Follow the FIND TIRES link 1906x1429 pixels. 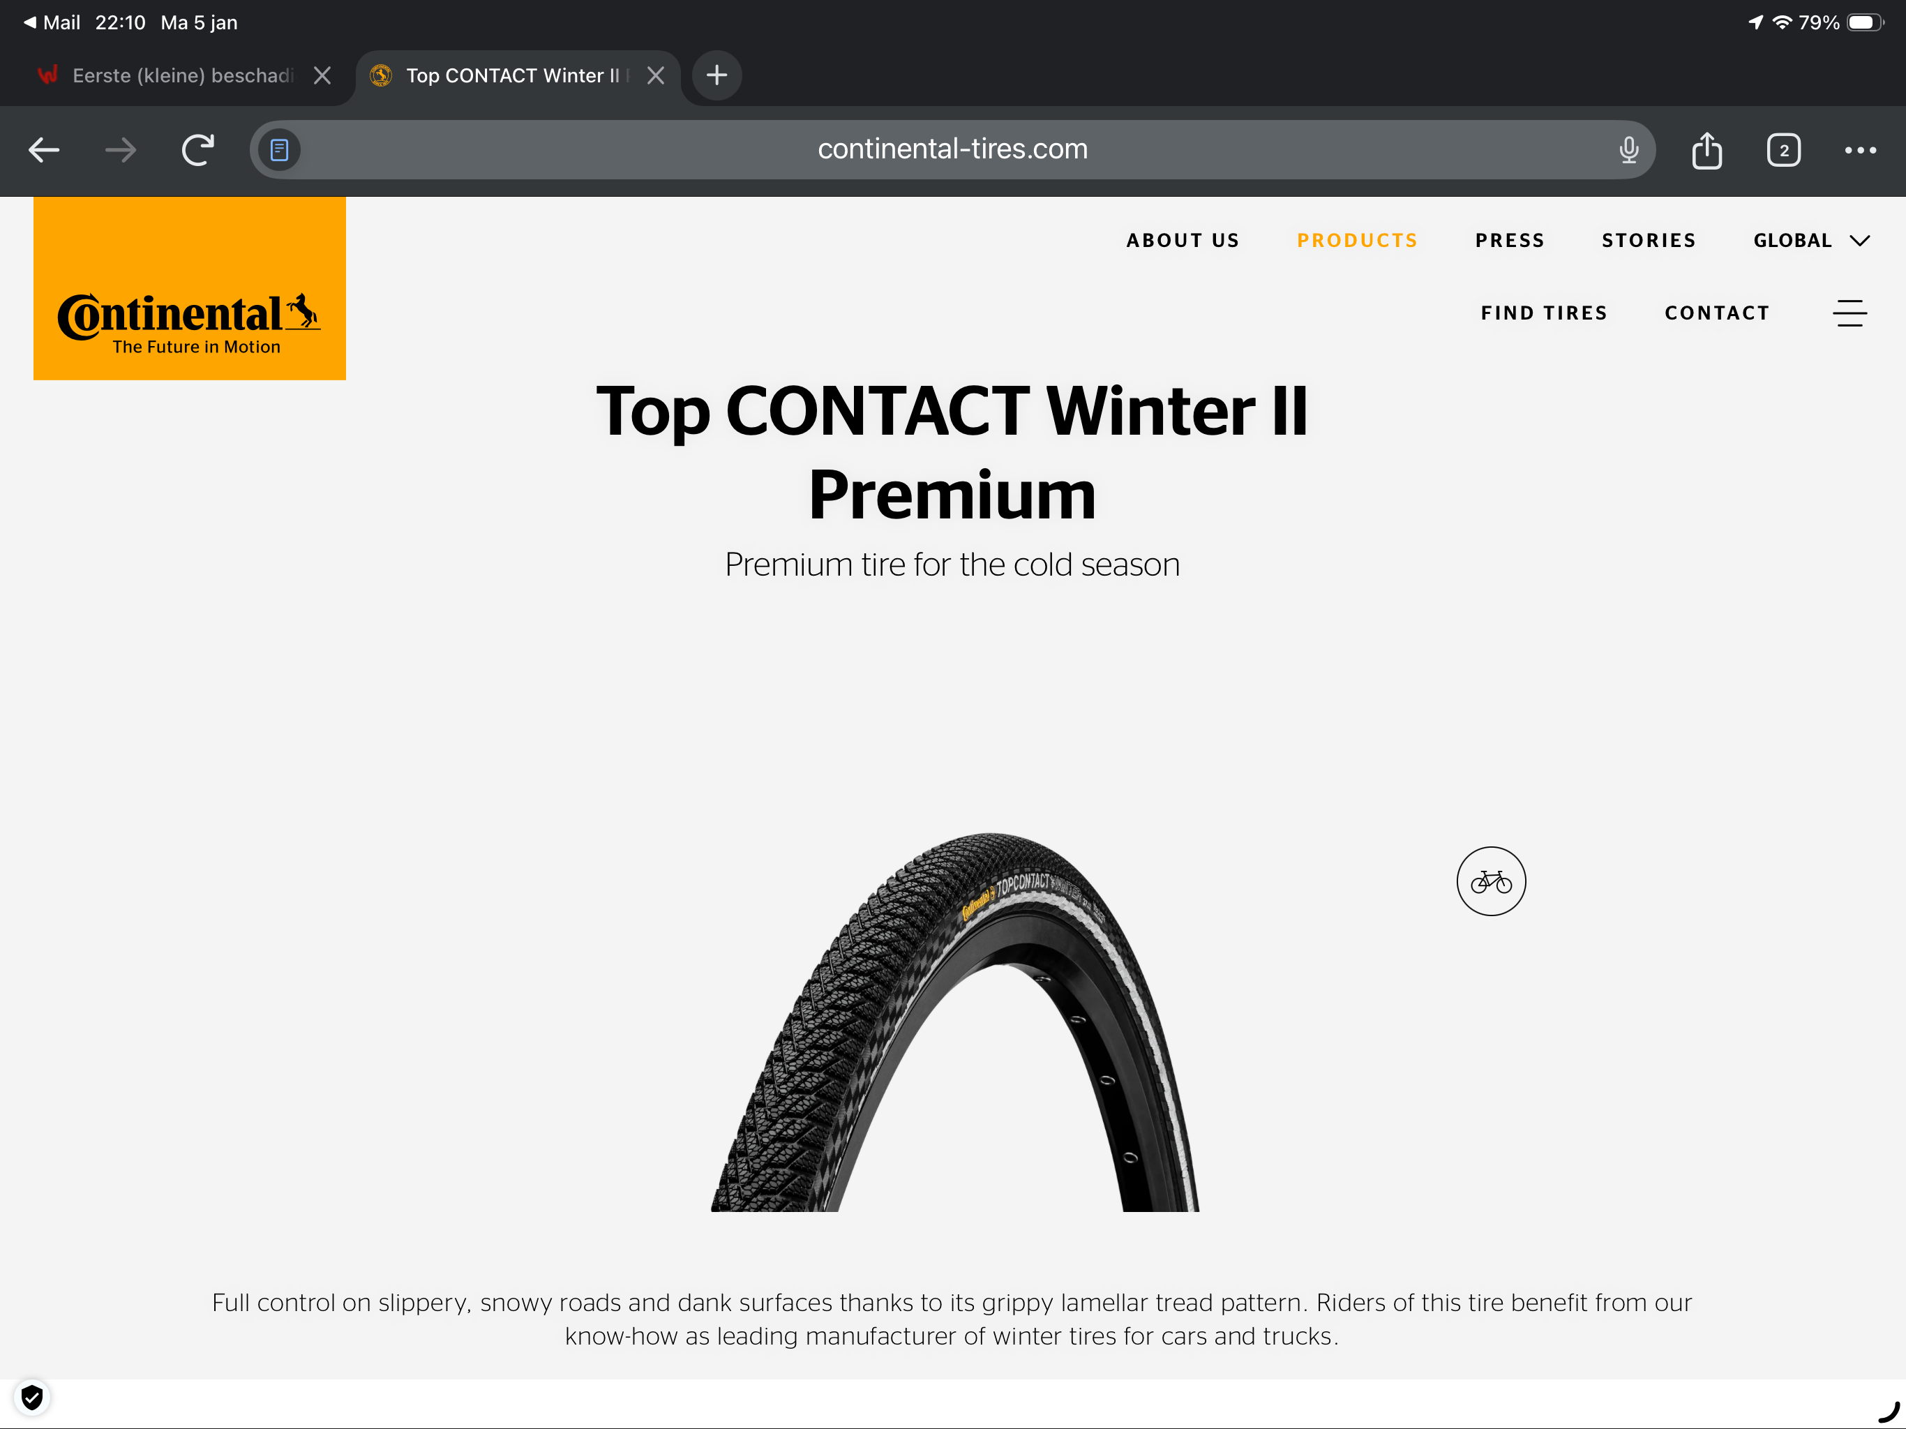pos(1544,313)
